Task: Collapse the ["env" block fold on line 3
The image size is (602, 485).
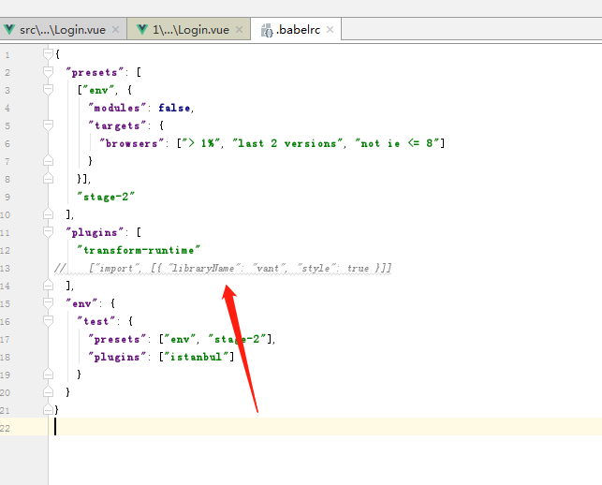Action: 48,90
